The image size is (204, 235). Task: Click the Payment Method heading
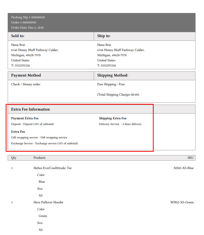26,75
